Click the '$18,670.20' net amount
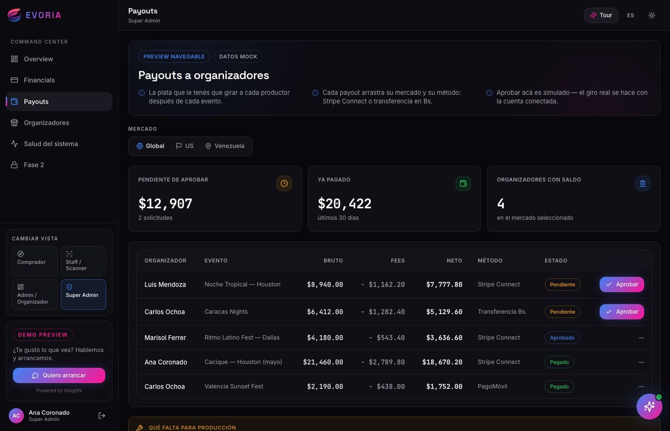The width and height of the screenshot is (670, 431). tap(442, 362)
